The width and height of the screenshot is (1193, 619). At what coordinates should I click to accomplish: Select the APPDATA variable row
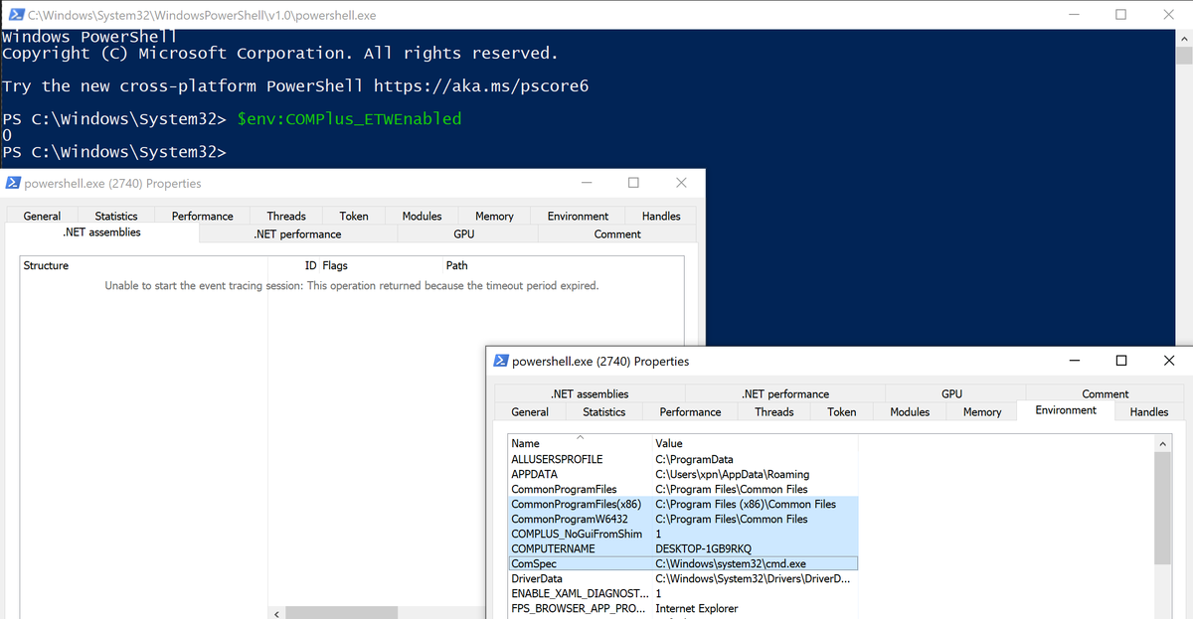coord(683,474)
